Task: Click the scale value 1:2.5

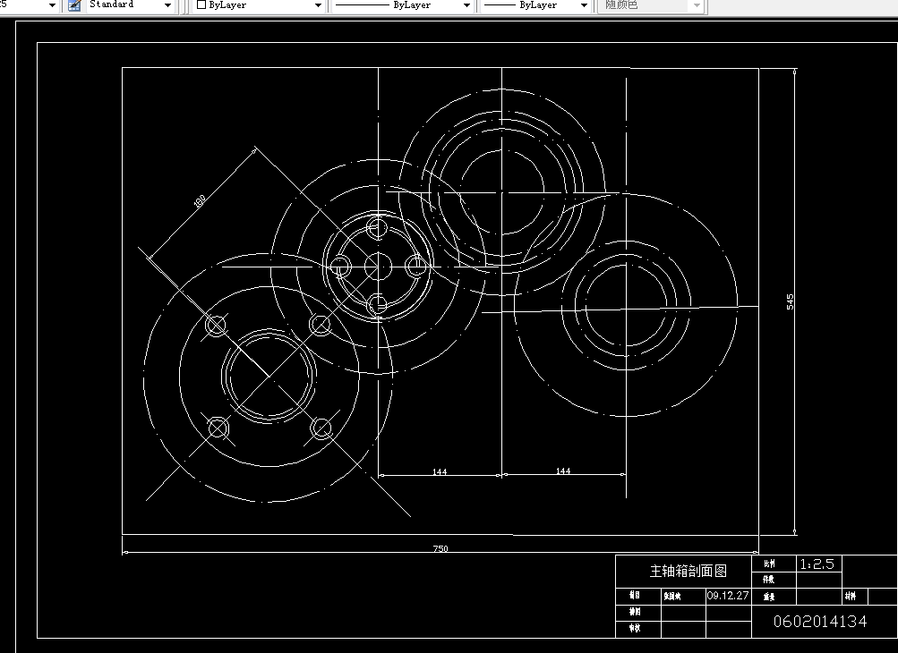Action: pyautogui.click(x=817, y=564)
